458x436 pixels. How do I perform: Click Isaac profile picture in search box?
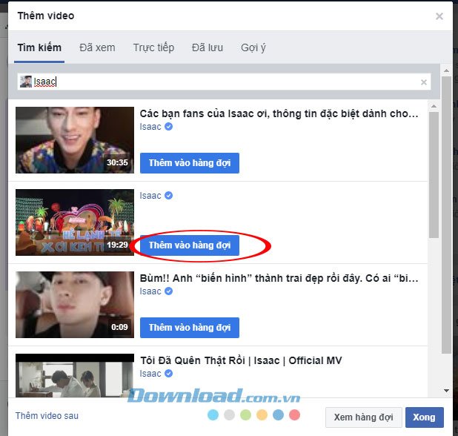[26, 82]
